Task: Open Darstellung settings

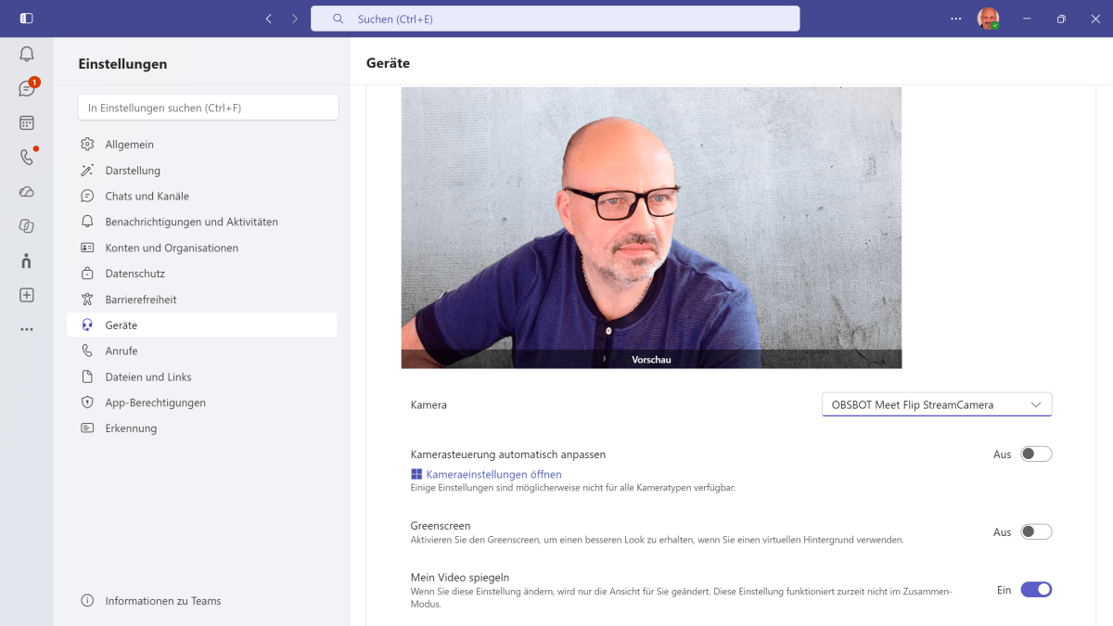Action: tap(202, 171)
